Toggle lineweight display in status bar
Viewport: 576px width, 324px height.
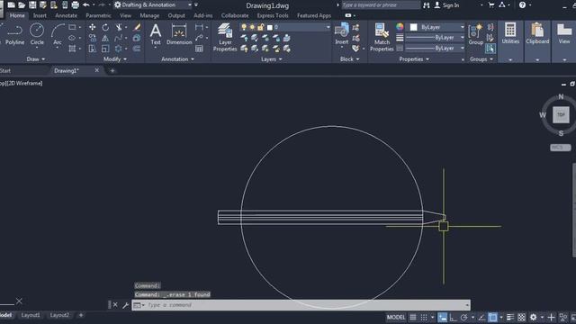click(x=510, y=318)
